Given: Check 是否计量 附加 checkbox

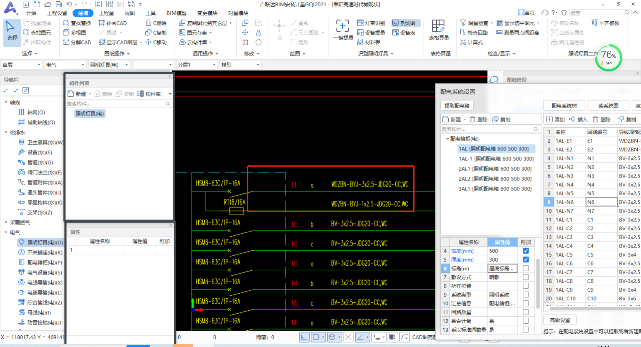Looking at the screenshot, I should pyautogui.click(x=526, y=321).
